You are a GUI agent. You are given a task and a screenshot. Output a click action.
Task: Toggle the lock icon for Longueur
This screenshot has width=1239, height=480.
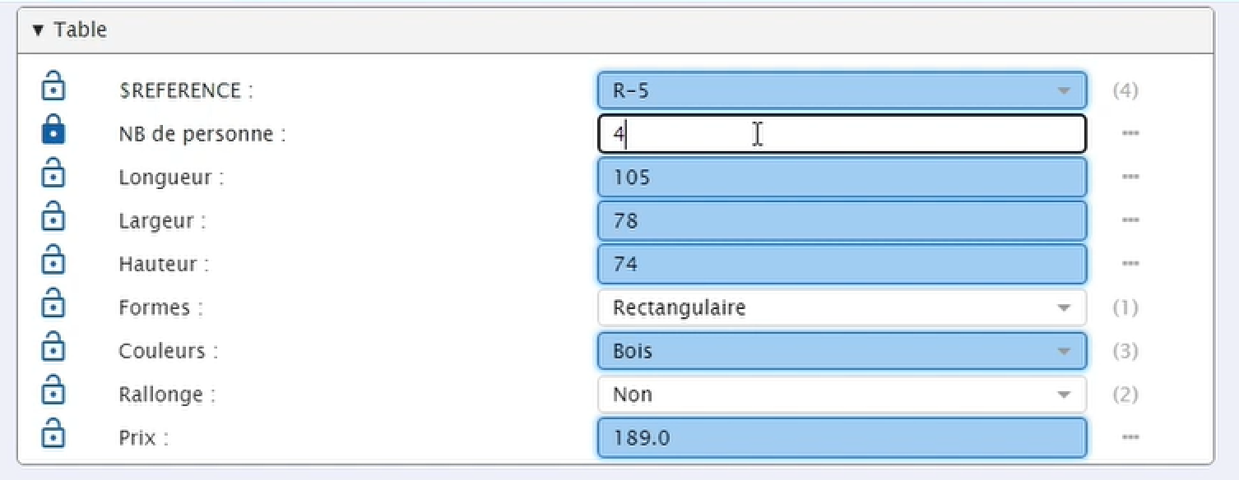(53, 173)
